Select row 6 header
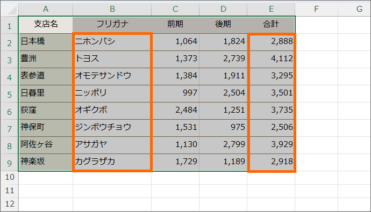 pos(10,111)
